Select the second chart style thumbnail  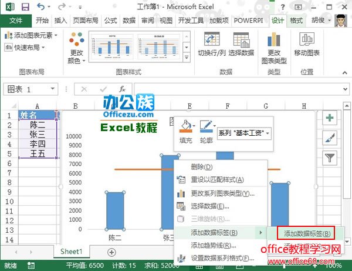pyautogui.click(x=158, y=46)
